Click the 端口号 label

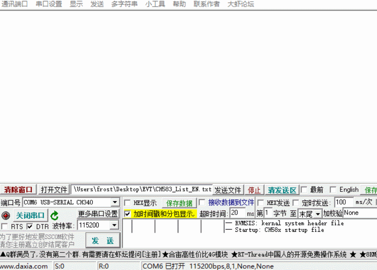click(x=11, y=203)
